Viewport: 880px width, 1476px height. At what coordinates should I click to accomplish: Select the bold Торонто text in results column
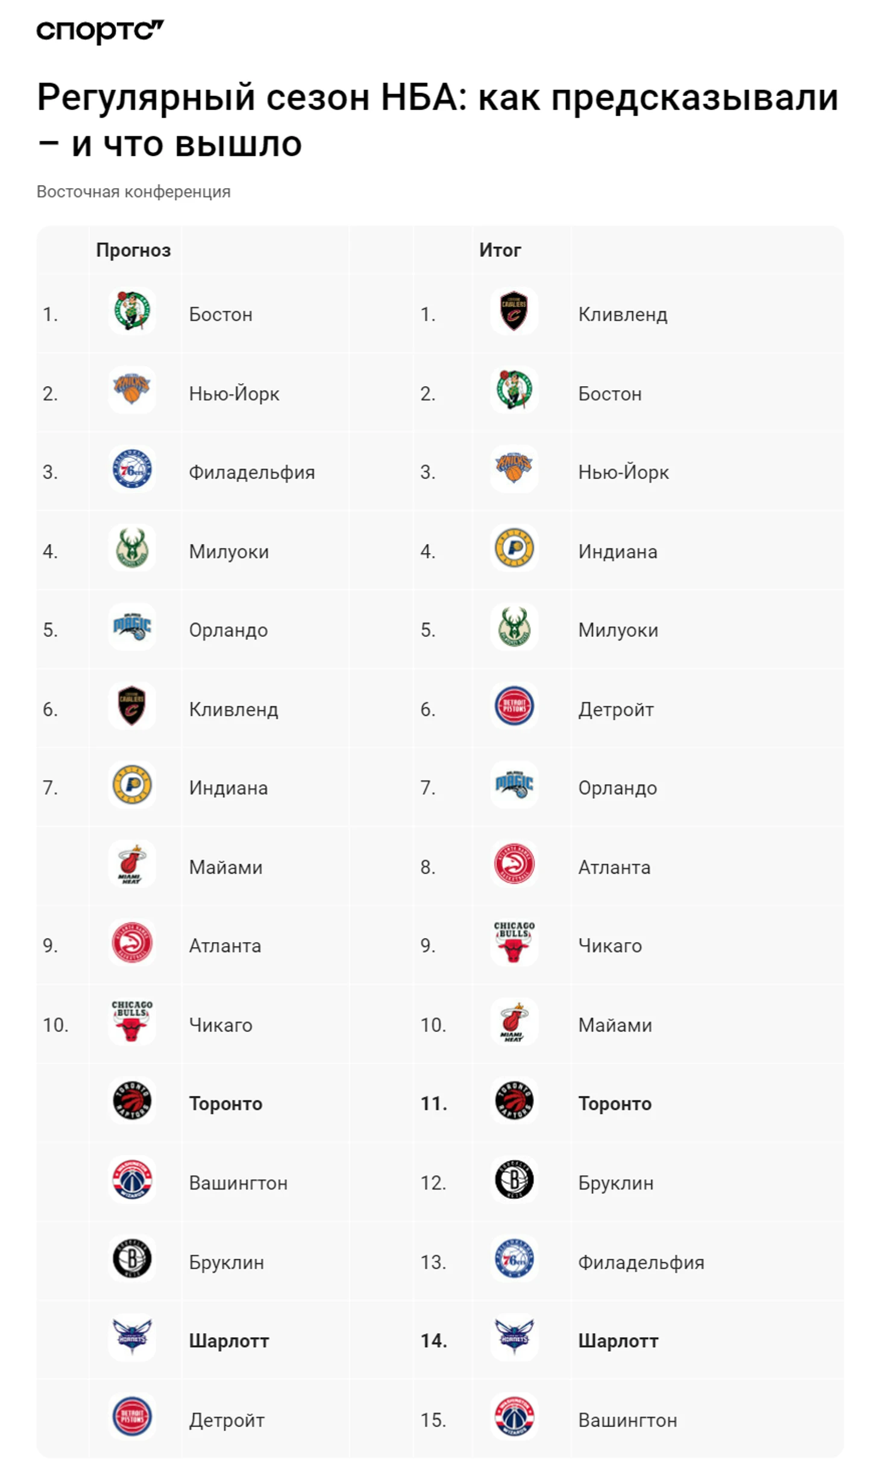(x=615, y=1104)
